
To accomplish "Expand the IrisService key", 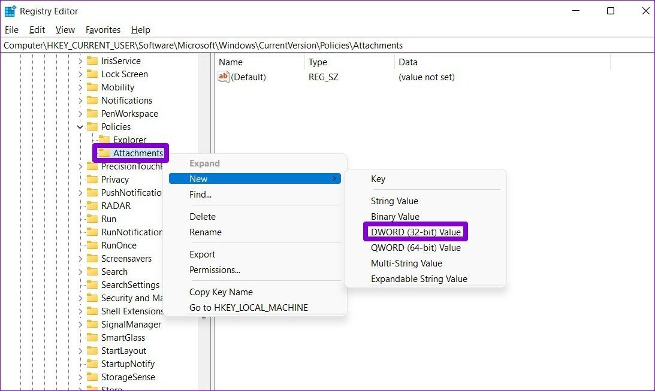I will tap(80, 61).
